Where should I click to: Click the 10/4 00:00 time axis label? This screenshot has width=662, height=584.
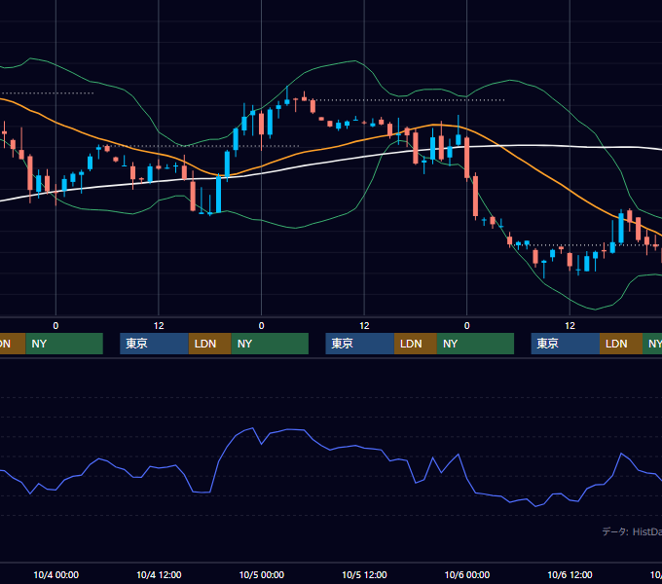tap(56, 574)
